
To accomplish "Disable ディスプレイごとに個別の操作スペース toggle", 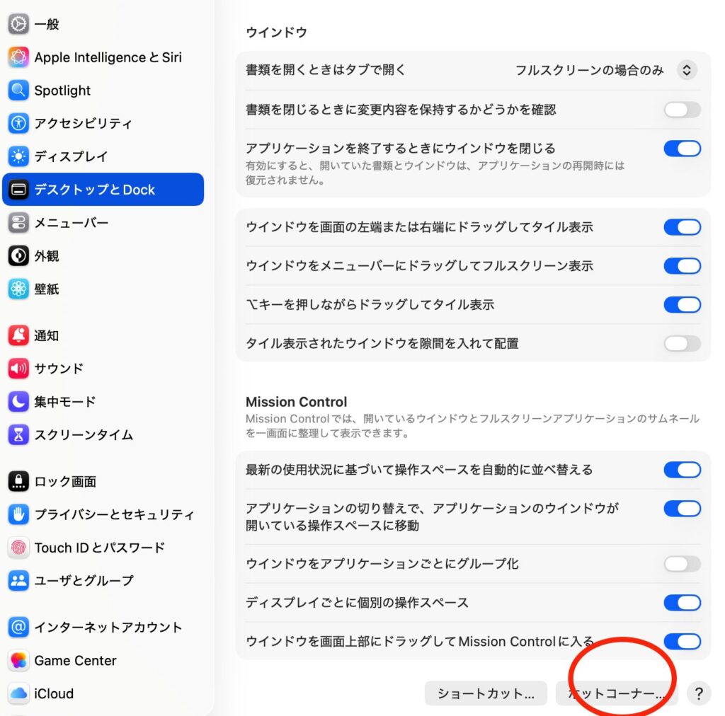I will point(683,602).
